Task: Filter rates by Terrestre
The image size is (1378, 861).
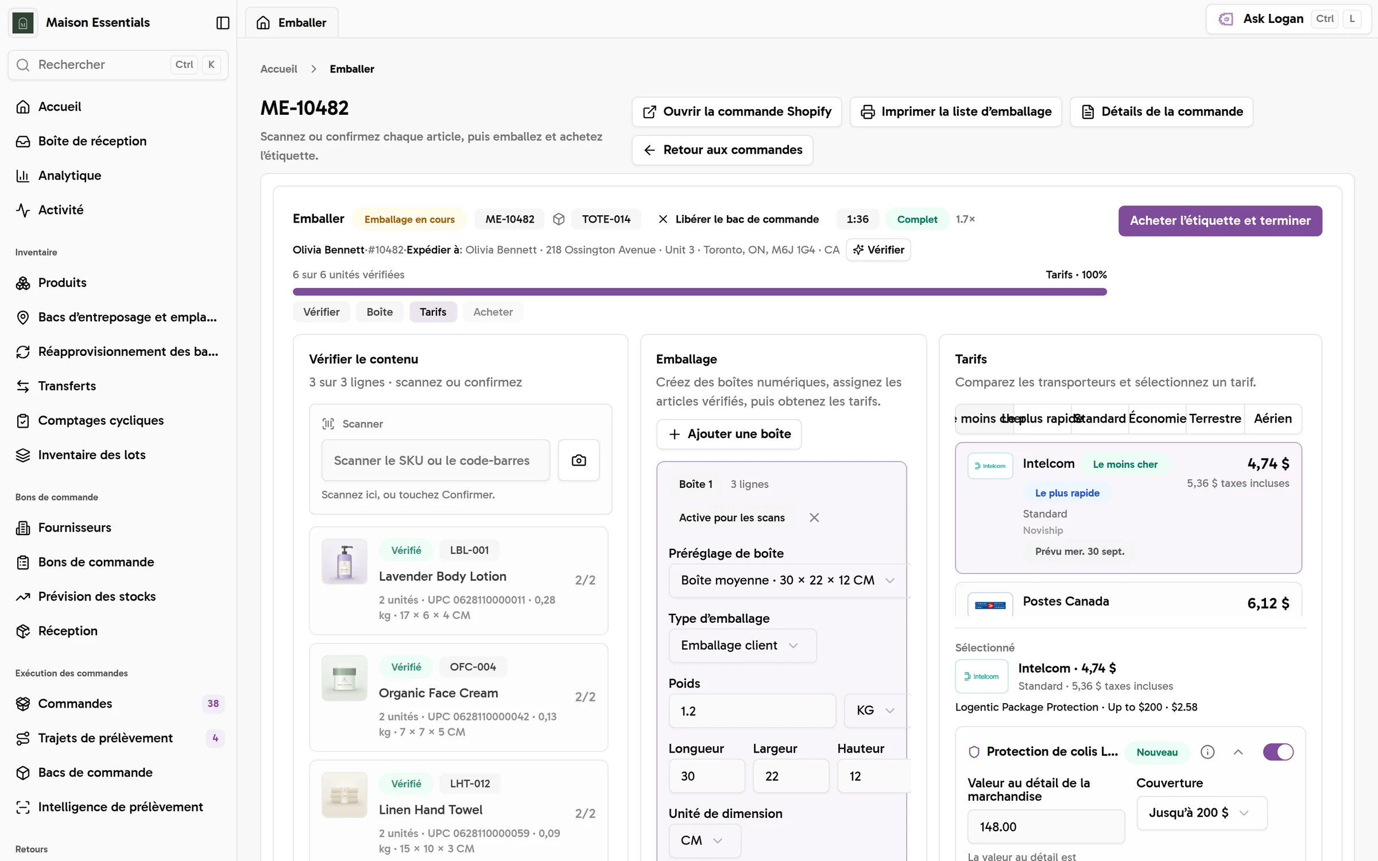Action: point(1215,419)
